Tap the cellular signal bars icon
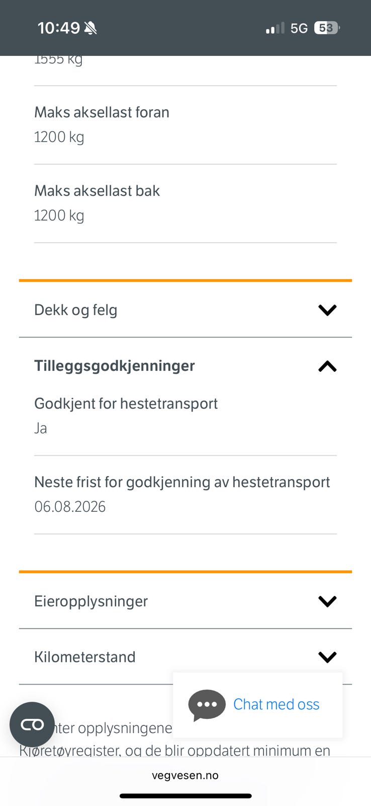This screenshot has width=371, height=806. 275,28
